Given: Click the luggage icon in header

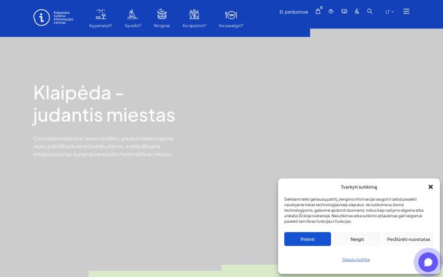Looking at the screenshot, I should (x=331, y=11).
